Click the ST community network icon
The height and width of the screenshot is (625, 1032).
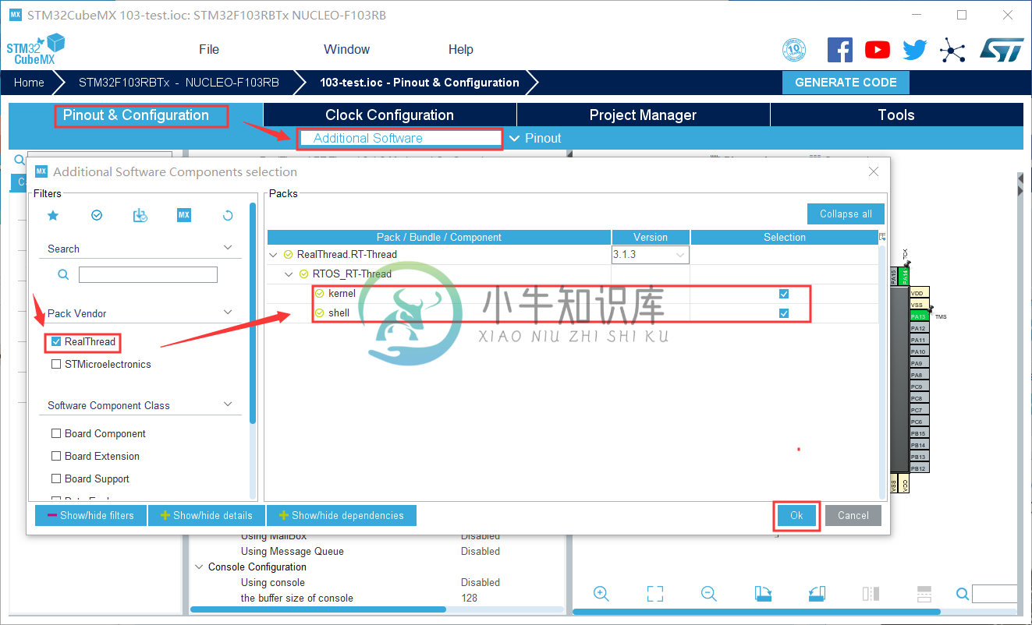click(952, 50)
